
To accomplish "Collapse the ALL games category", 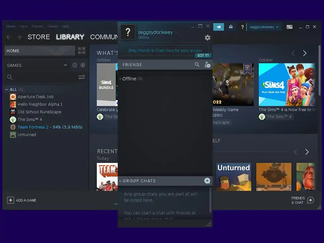I will point(7,90).
